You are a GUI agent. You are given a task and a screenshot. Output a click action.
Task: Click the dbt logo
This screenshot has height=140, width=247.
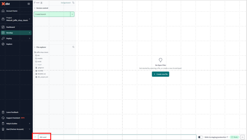coord(6,4)
